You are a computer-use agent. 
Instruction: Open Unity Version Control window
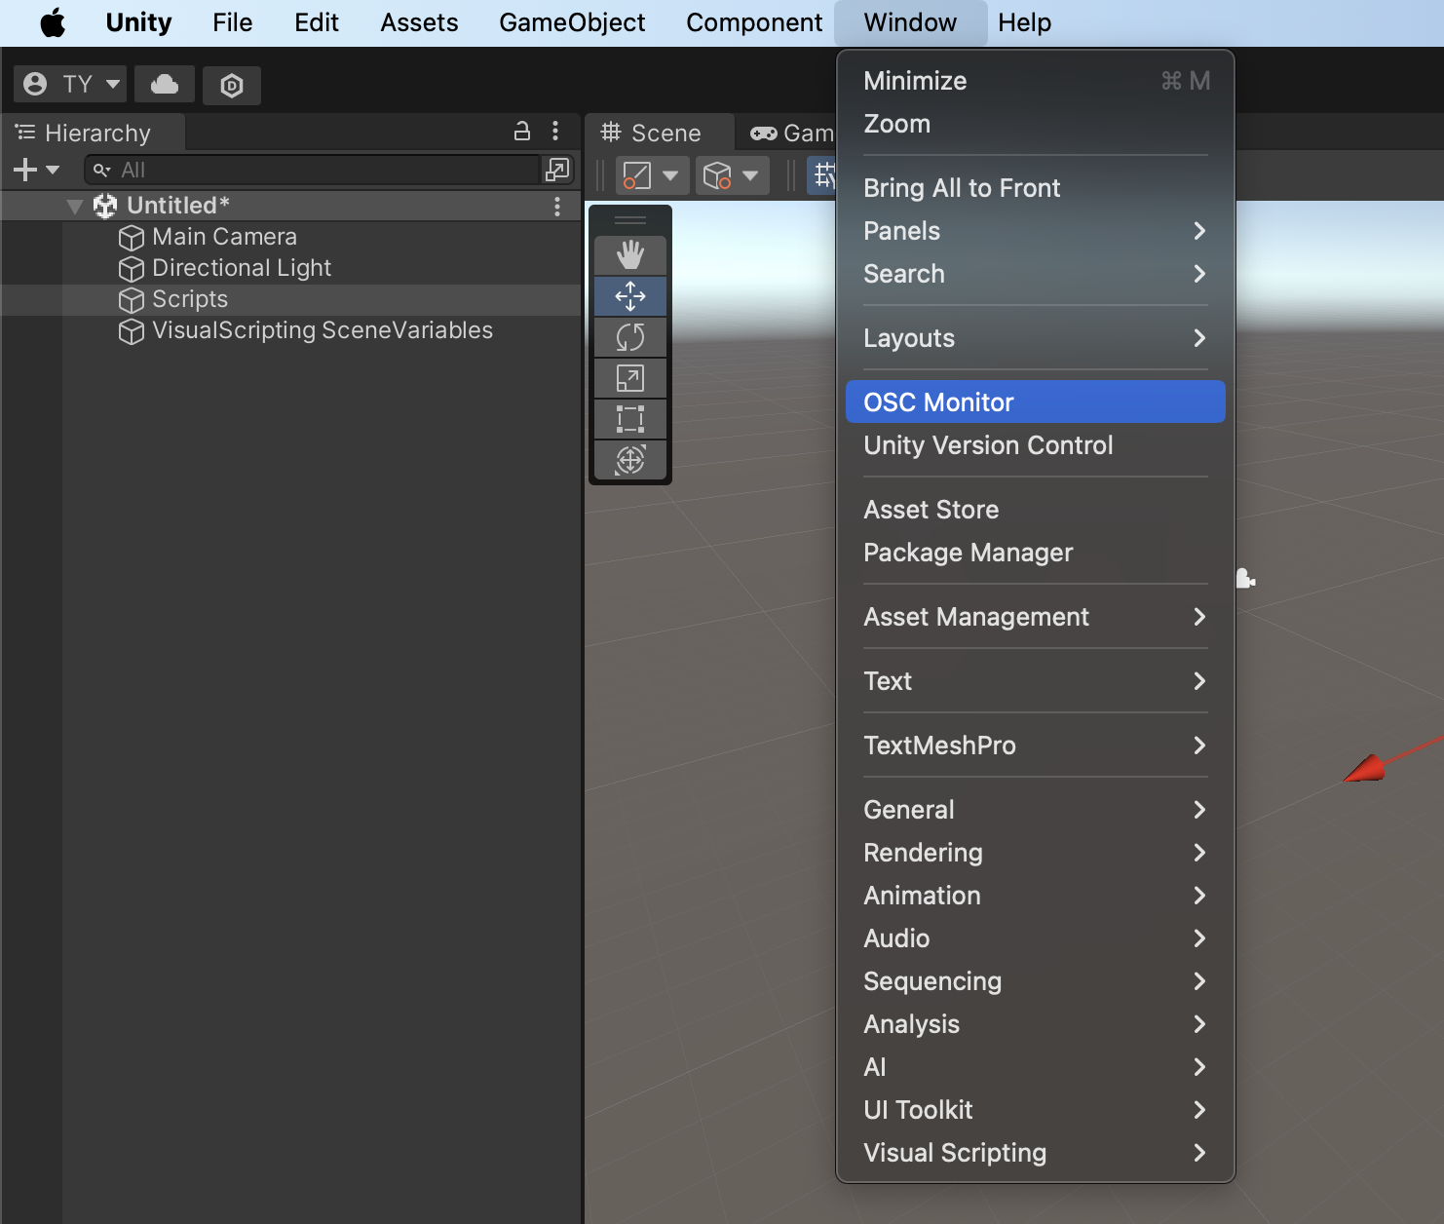(1036, 445)
